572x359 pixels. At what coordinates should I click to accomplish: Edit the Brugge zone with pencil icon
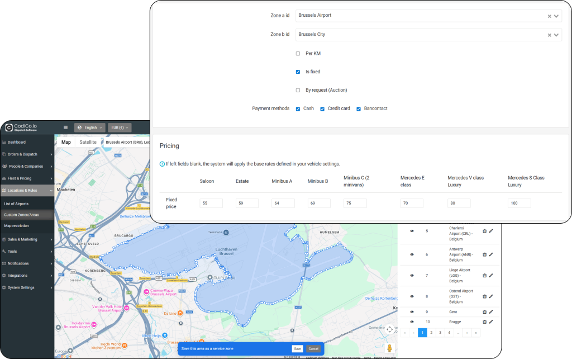tap(491, 322)
